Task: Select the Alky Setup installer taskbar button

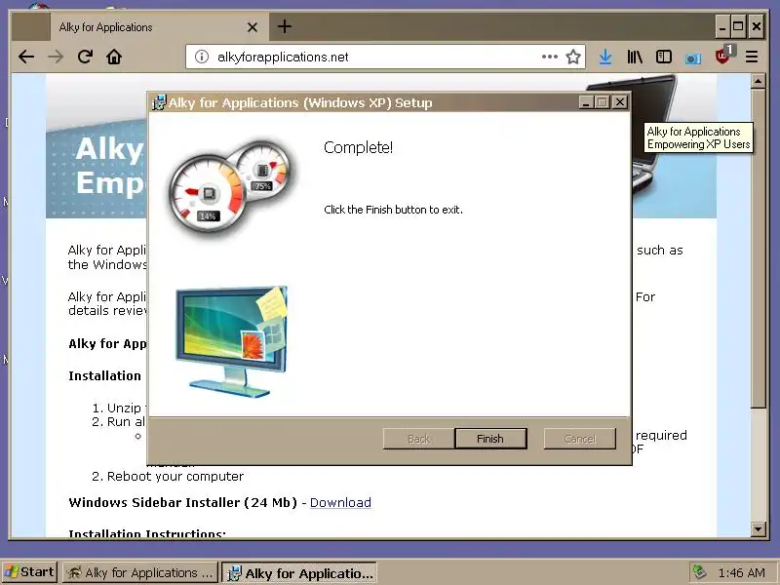Action: 299,573
